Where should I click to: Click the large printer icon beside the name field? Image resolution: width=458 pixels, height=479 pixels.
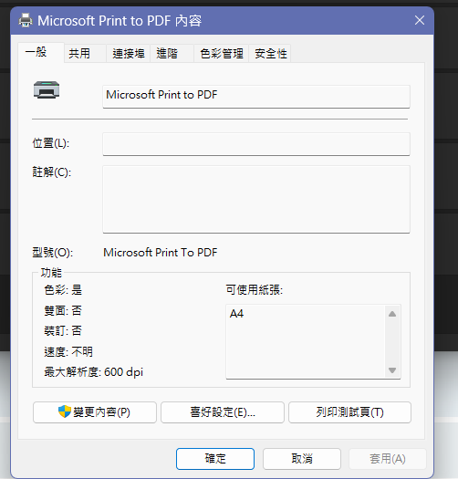(47, 89)
